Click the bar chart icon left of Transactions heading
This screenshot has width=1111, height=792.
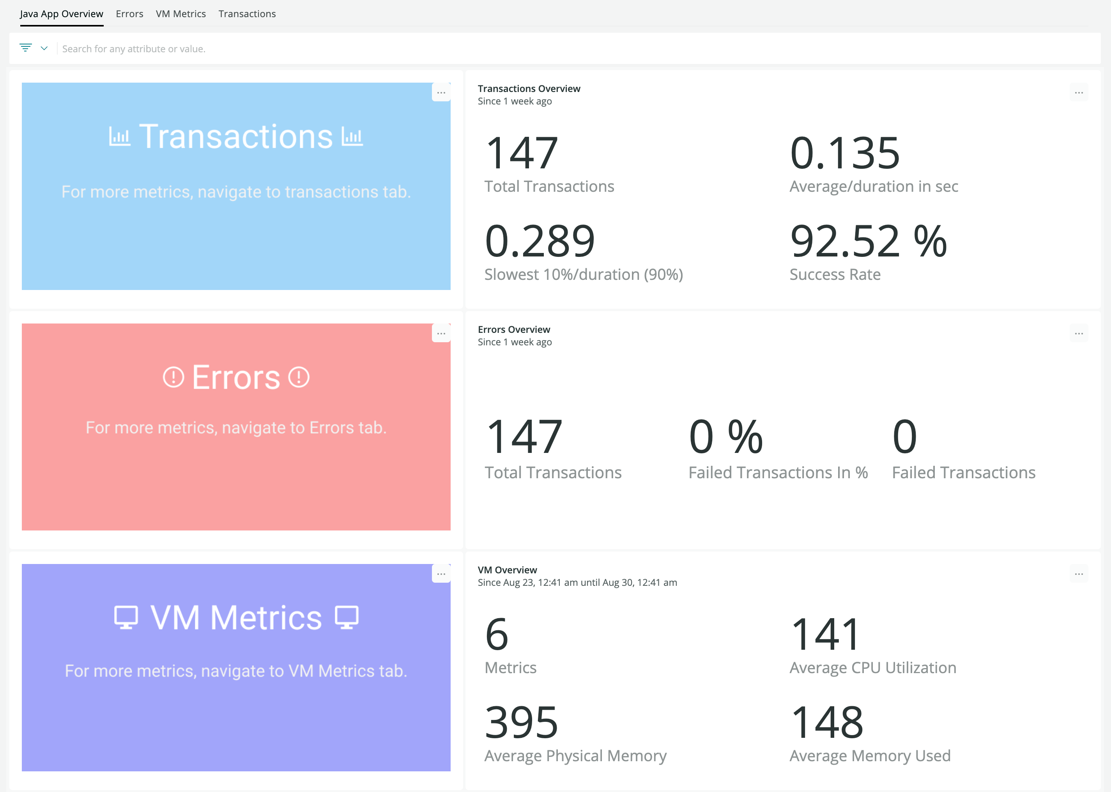pyautogui.click(x=120, y=136)
